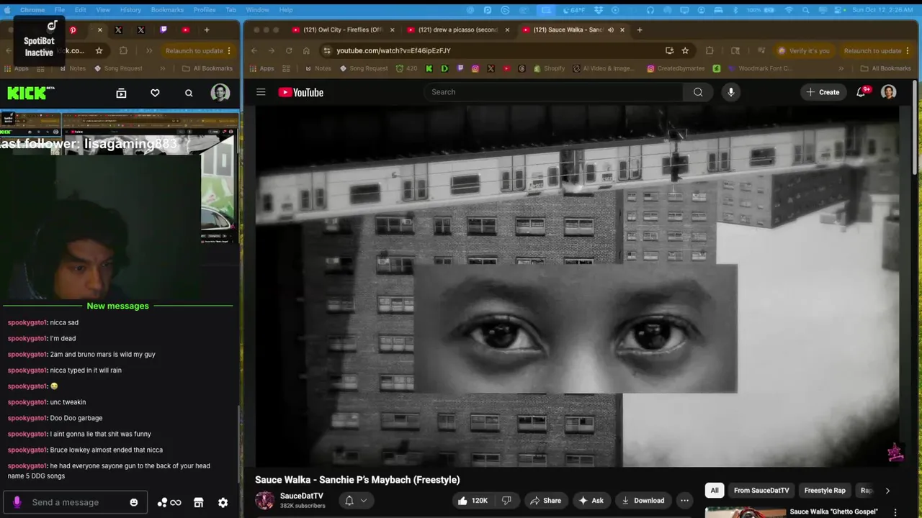922x518 pixels.
Task: Show next filter chips with the right arrow
Action: (887, 491)
